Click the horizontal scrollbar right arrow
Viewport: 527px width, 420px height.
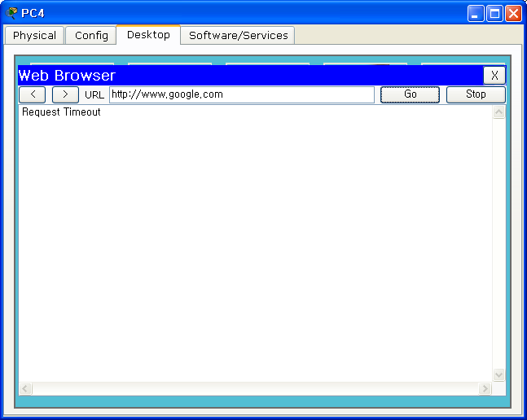click(x=485, y=389)
